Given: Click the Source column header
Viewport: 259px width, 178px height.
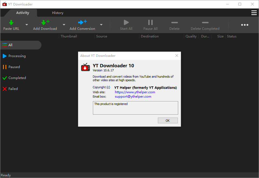Looking at the screenshot, I should point(102,36).
